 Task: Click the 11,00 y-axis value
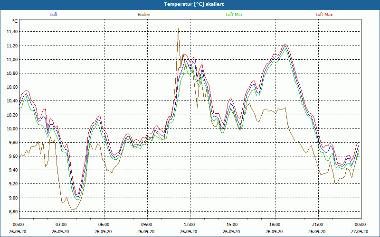click(x=13, y=60)
